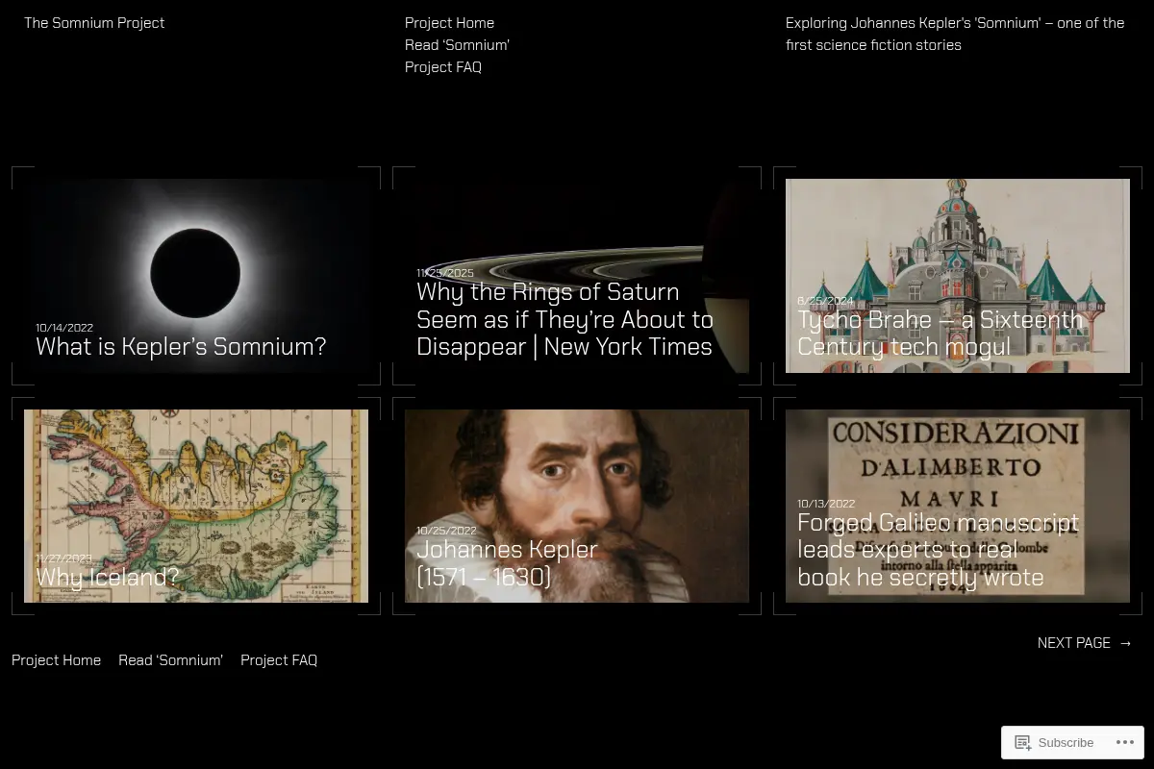Click Project Home in footer menu

point(56,660)
